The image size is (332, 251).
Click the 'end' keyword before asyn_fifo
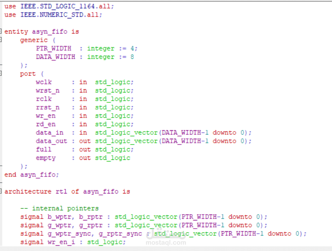coord(10,175)
